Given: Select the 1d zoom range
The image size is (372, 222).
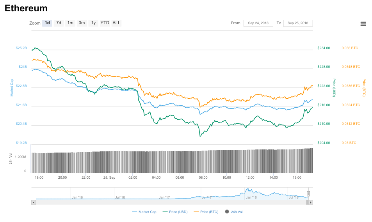Looking at the screenshot, I should point(47,23).
